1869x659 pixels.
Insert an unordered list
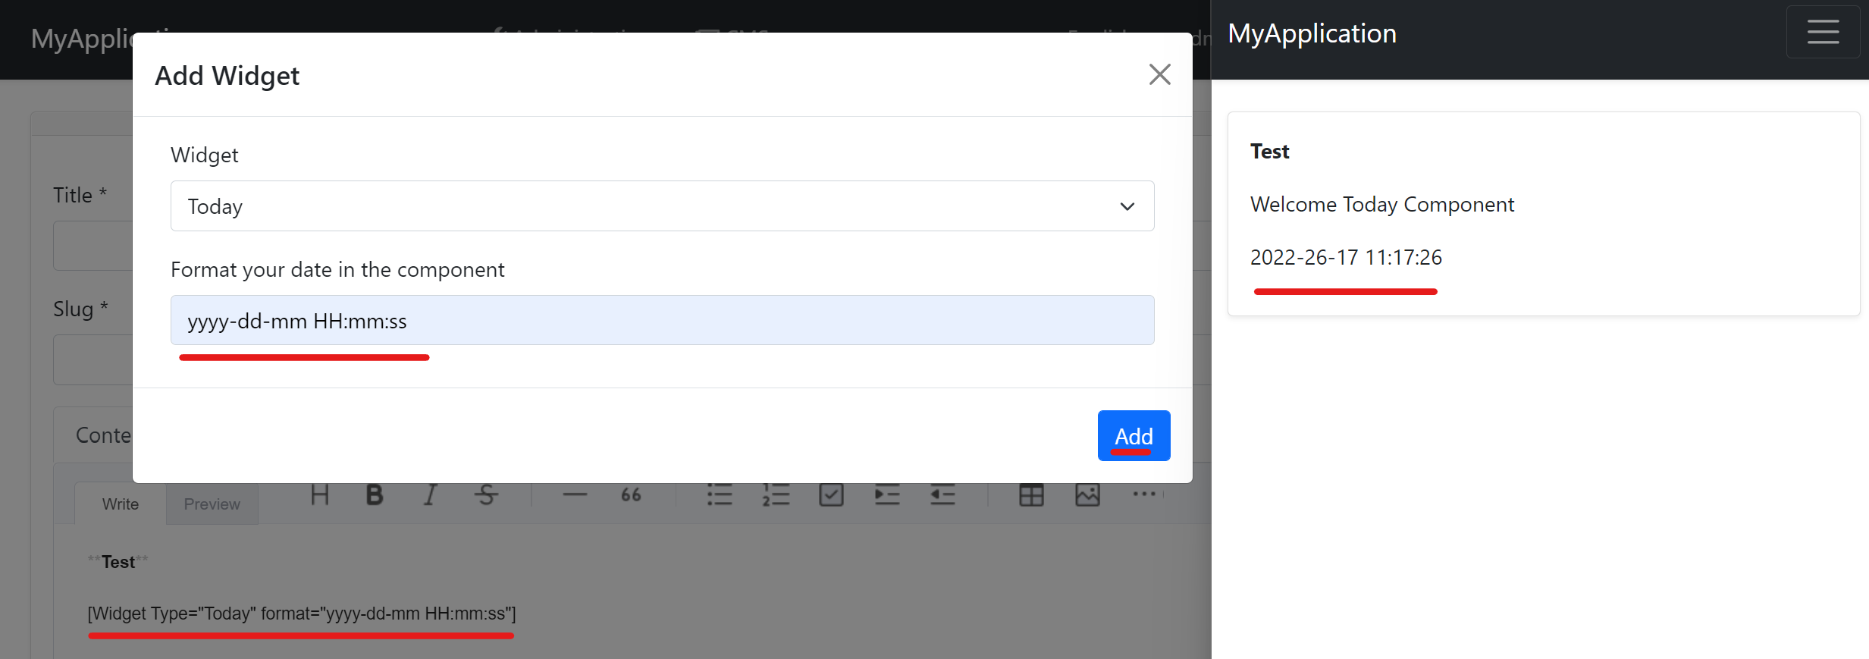point(719,494)
